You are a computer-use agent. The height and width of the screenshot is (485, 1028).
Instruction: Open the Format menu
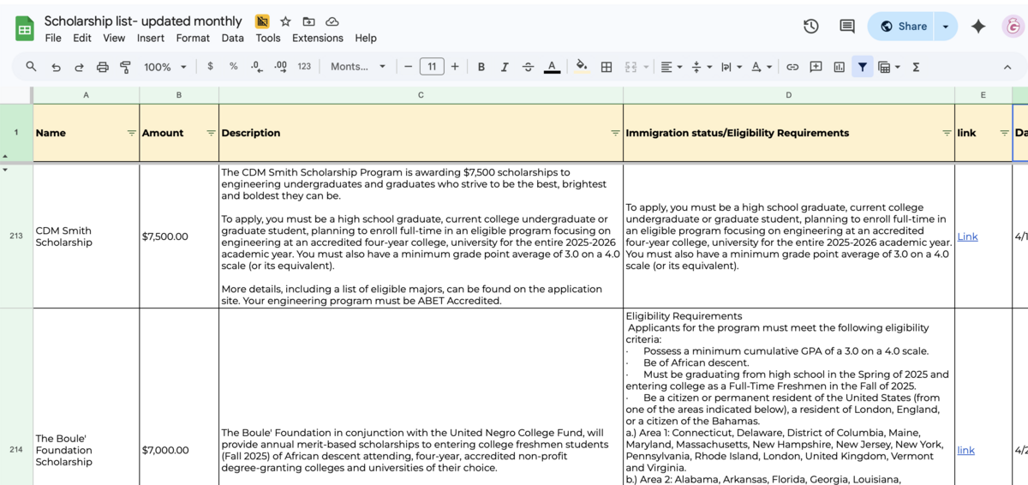[x=193, y=38]
